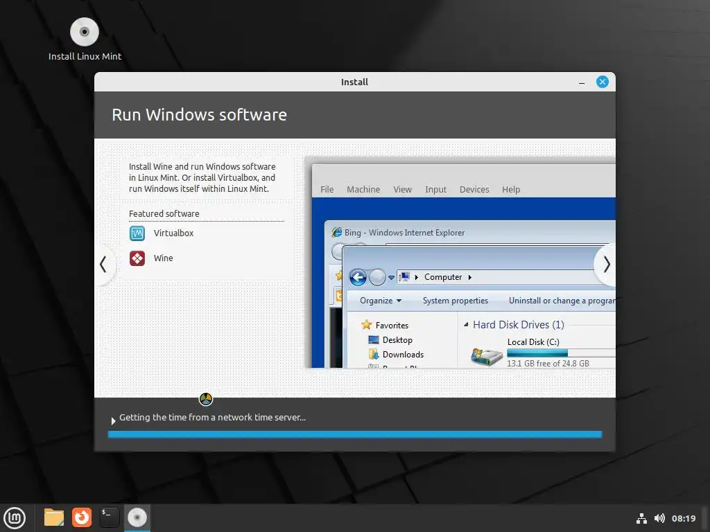
Task: Click the Install title bar
Action: 354,82
